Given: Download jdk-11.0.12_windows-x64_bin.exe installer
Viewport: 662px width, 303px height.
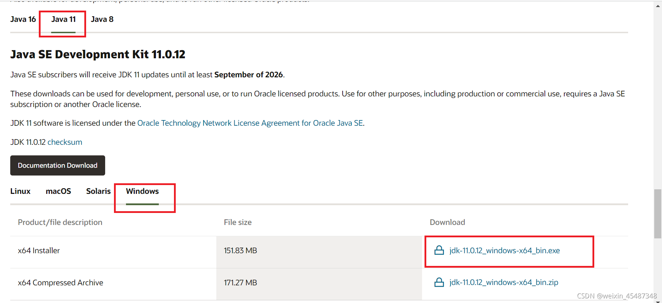Looking at the screenshot, I should tap(505, 250).
